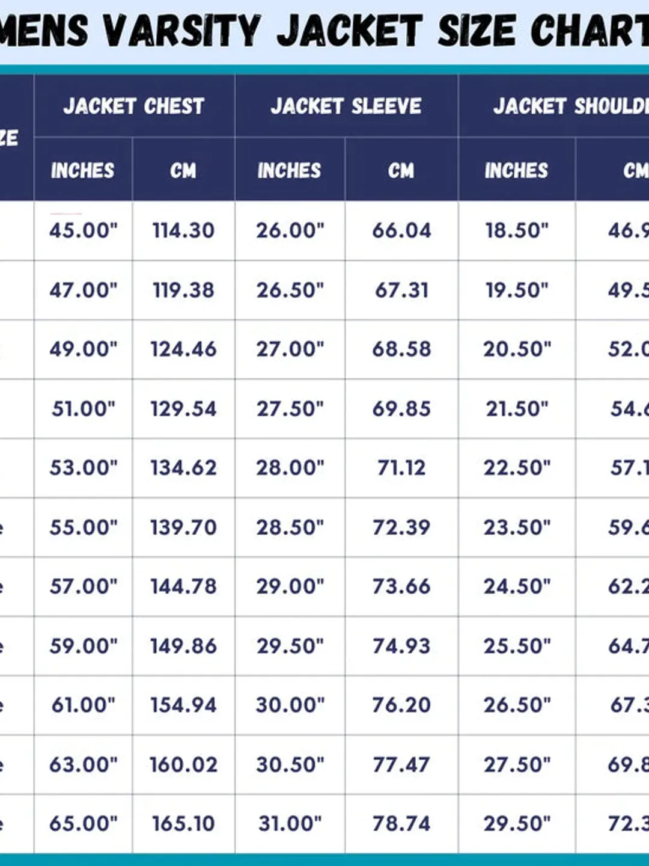Click the chest value 53.00" cell
This screenshot has height=866, width=649.
(83, 468)
